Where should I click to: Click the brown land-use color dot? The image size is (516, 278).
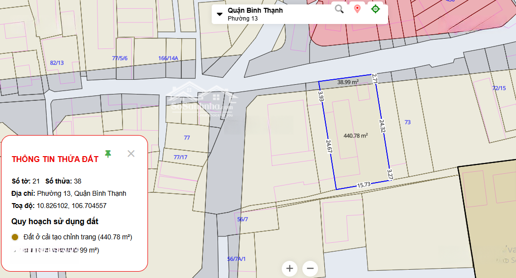click(x=15, y=237)
